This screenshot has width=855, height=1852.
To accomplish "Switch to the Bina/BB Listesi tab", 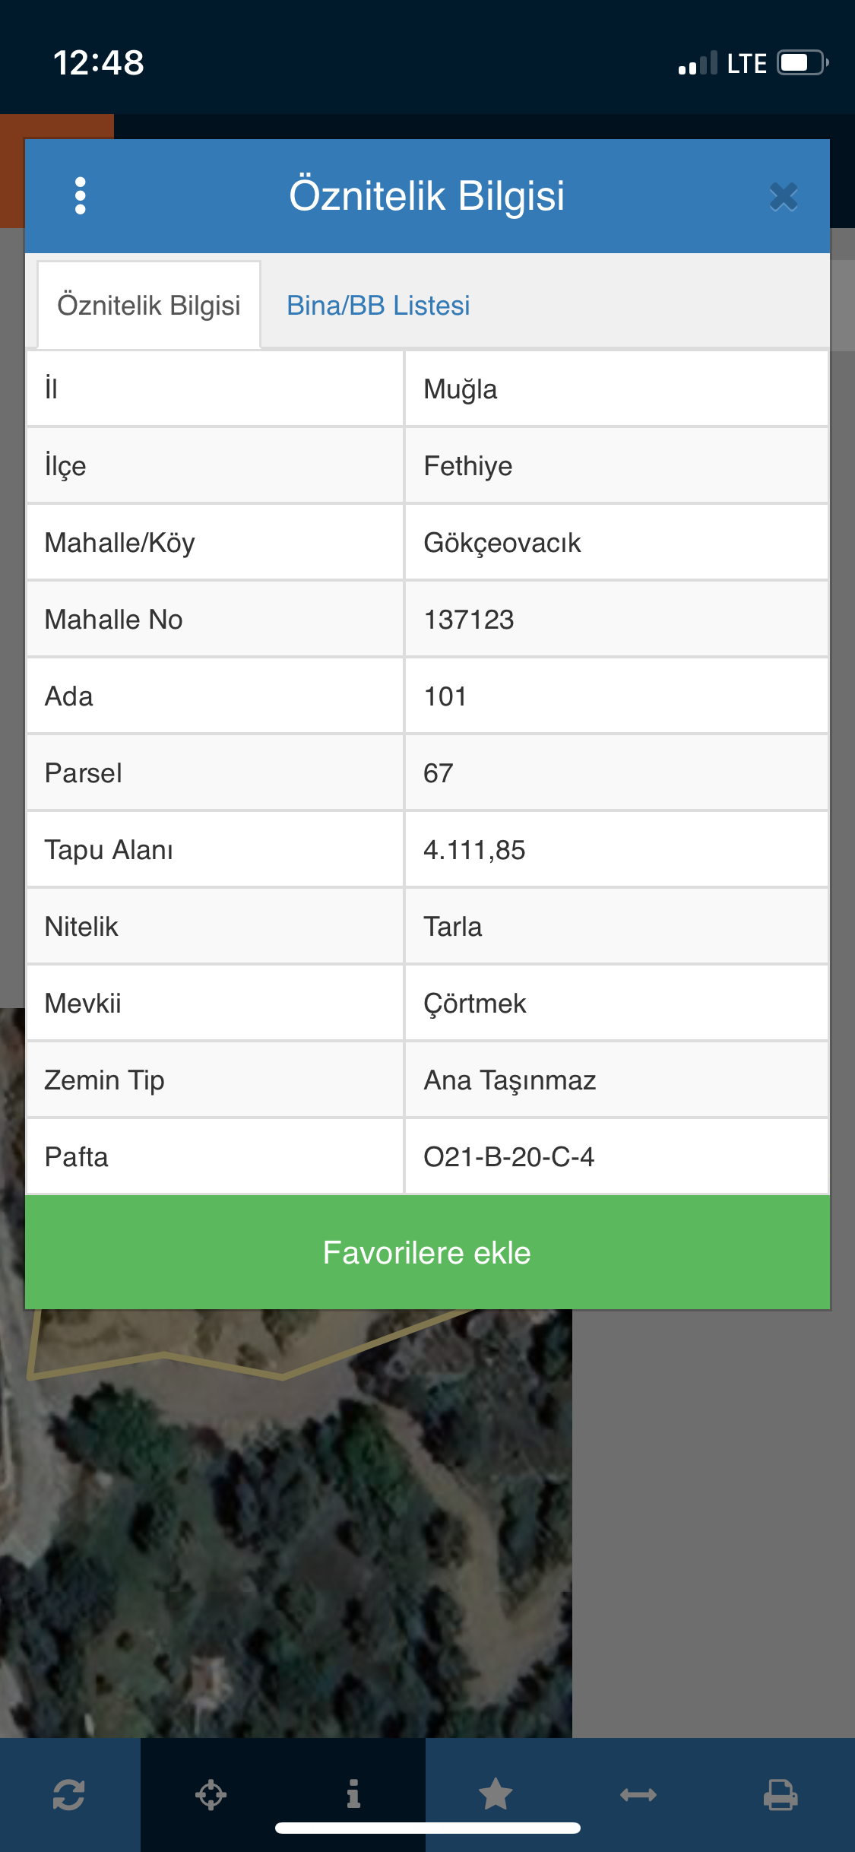I will [x=378, y=306].
